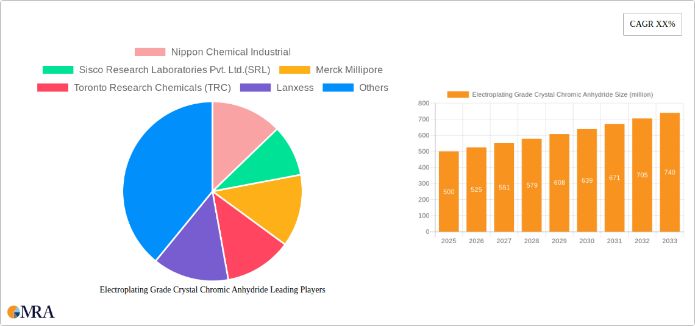Viewport: 695px width, 326px height.
Task: Click the 2033 x-axis label
Action: [x=670, y=241]
